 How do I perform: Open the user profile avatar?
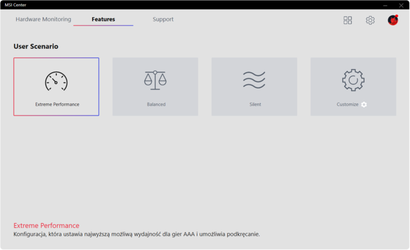click(x=393, y=20)
